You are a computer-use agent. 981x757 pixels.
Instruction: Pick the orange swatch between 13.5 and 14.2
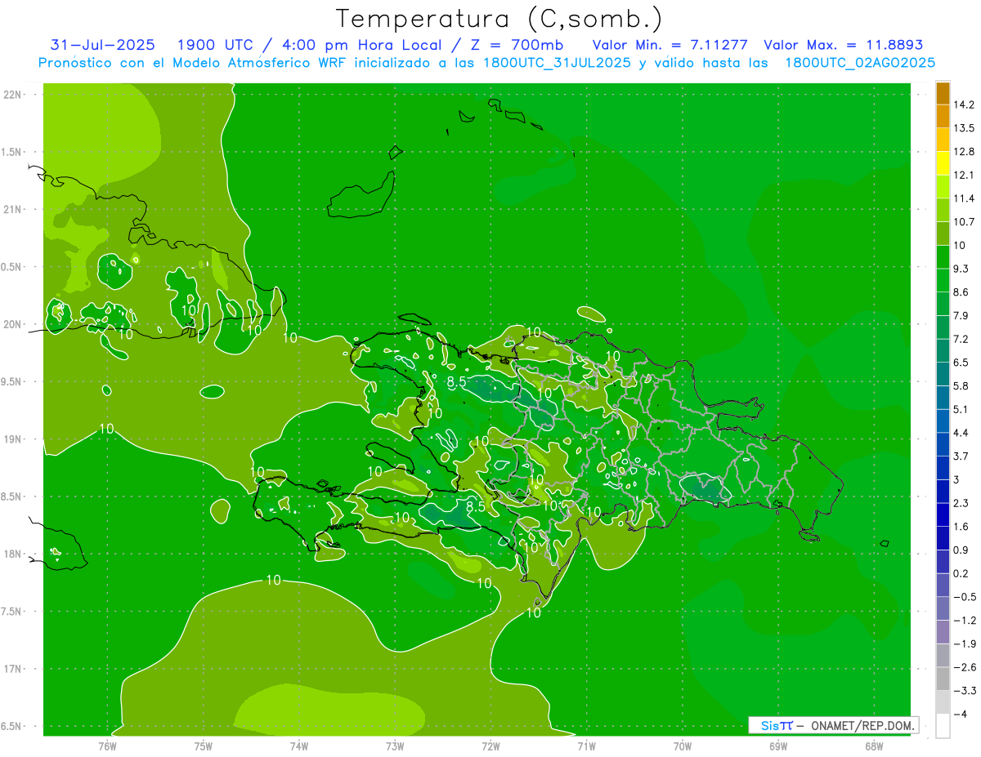click(x=943, y=117)
